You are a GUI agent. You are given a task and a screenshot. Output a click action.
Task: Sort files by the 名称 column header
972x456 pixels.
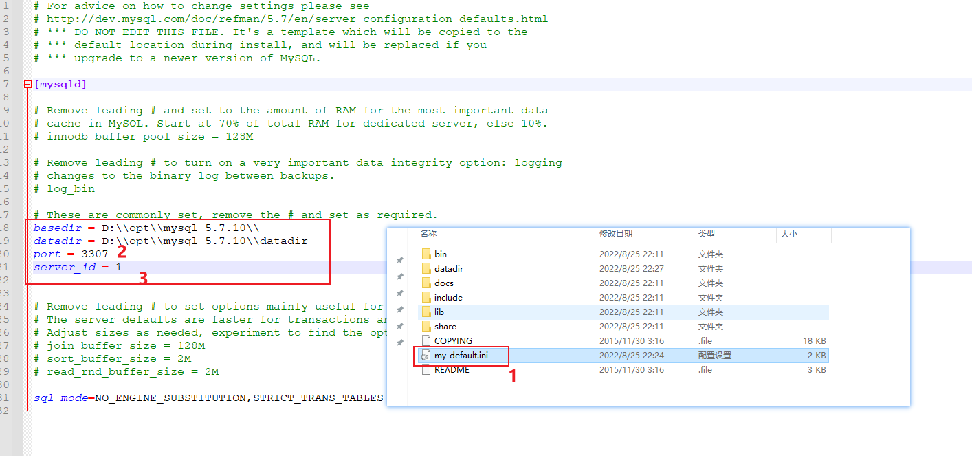(x=428, y=234)
